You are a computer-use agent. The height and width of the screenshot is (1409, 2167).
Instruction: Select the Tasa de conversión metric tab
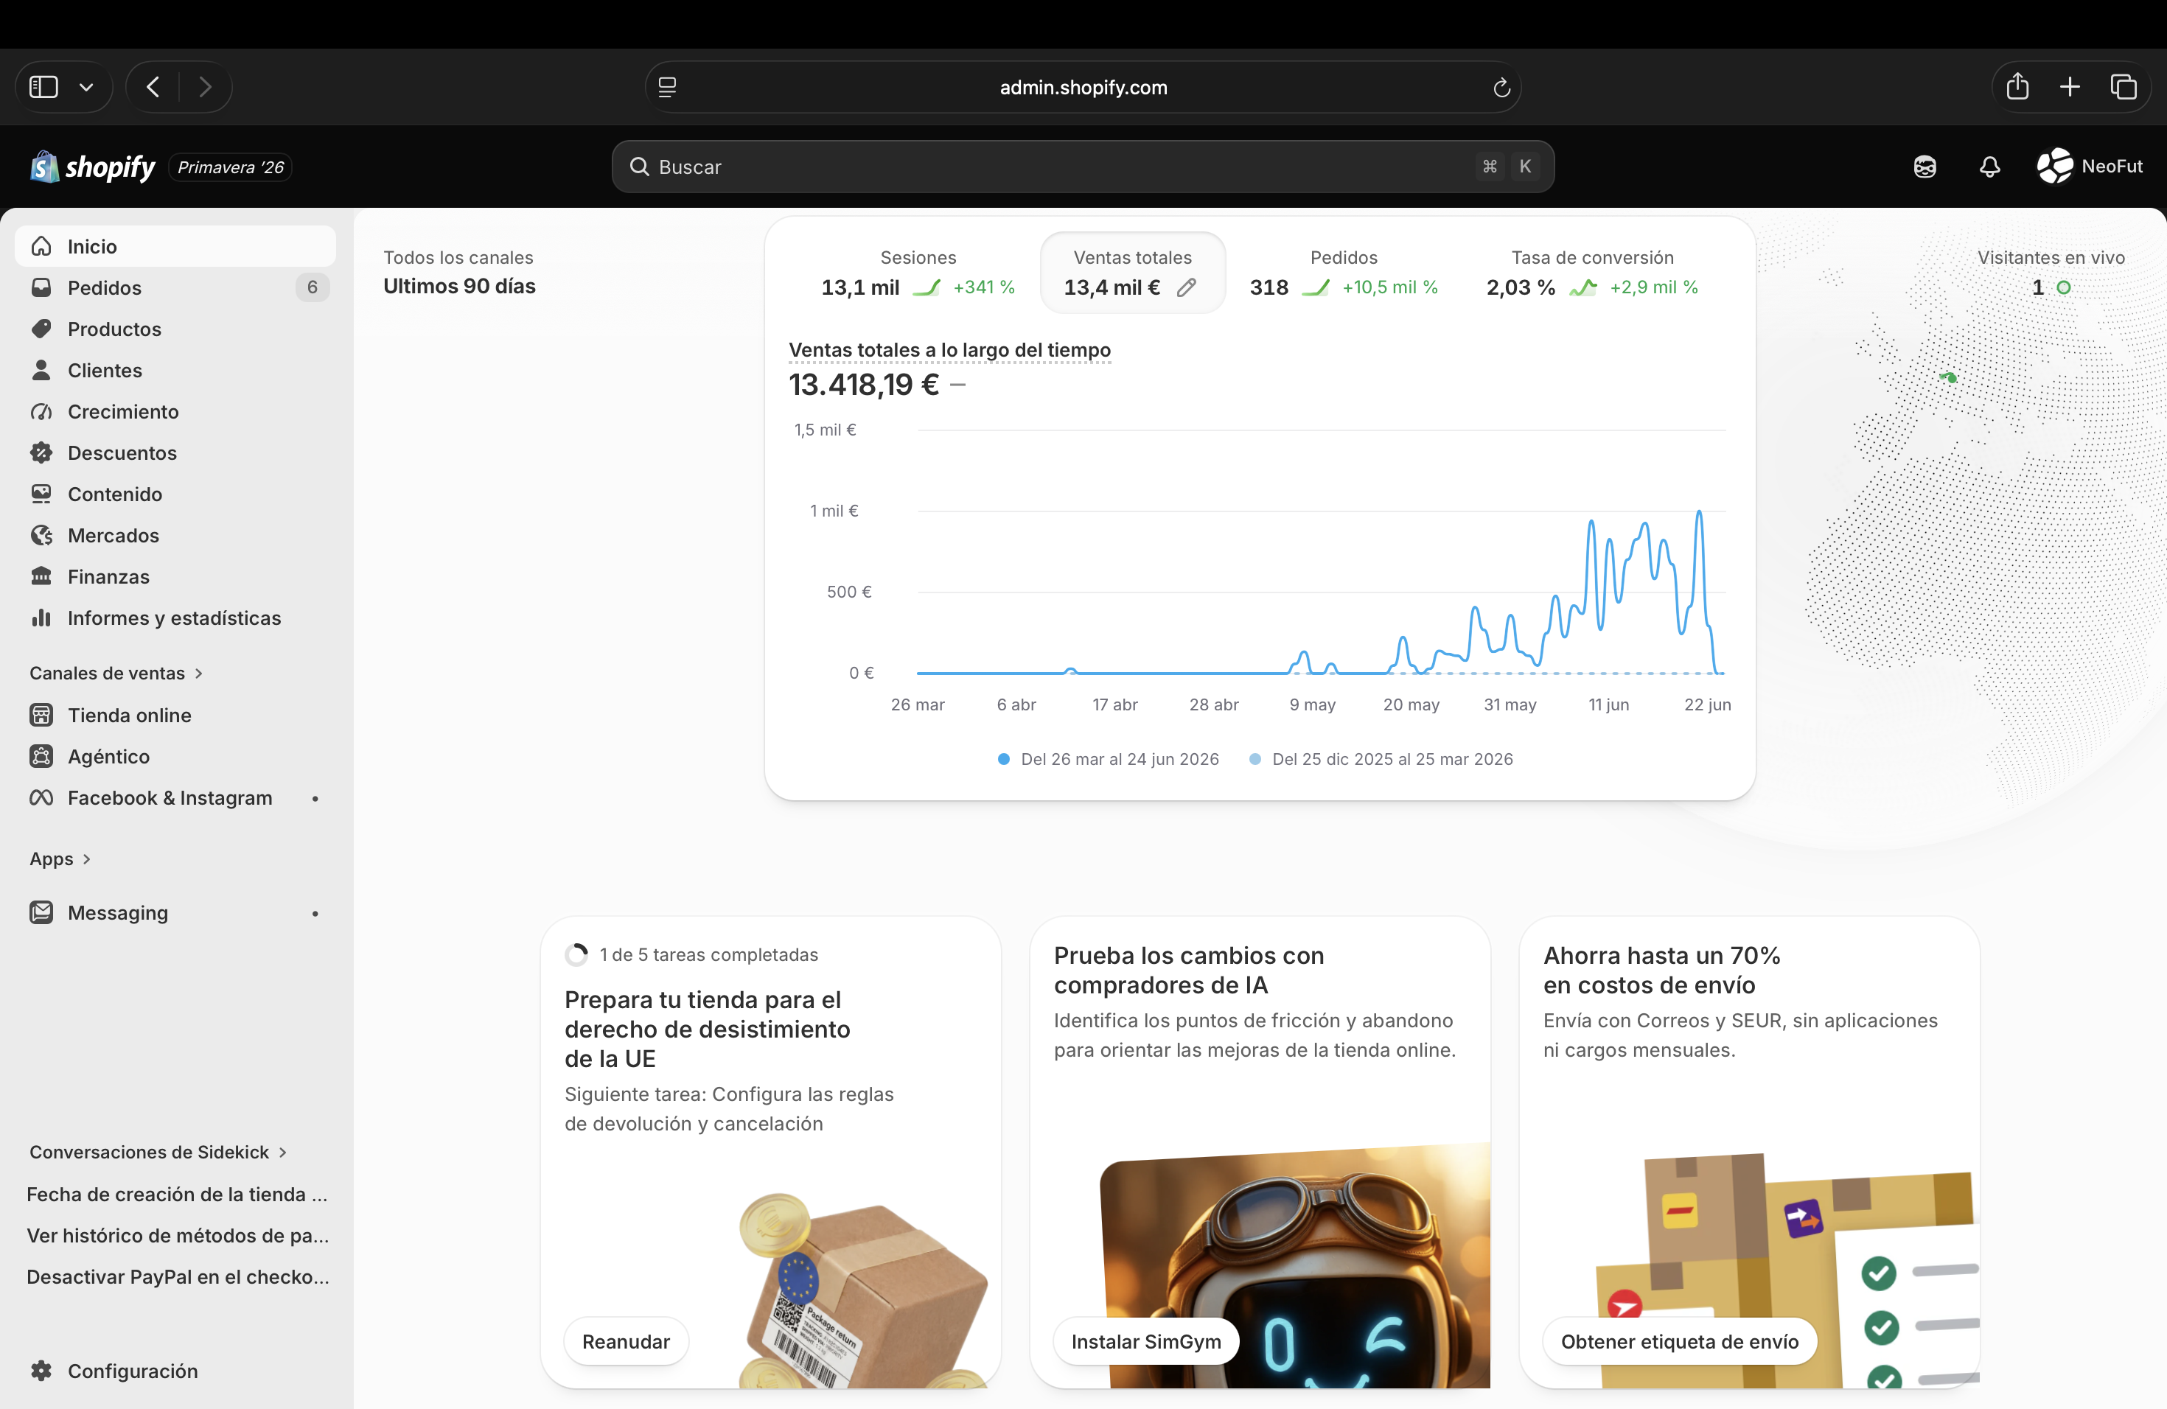[x=1593, y=272]
